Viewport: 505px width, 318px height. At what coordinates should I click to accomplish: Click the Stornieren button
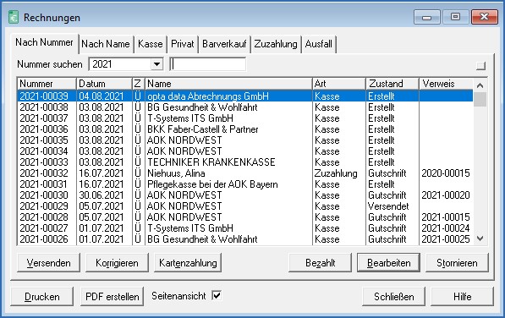tap(457, 263)
